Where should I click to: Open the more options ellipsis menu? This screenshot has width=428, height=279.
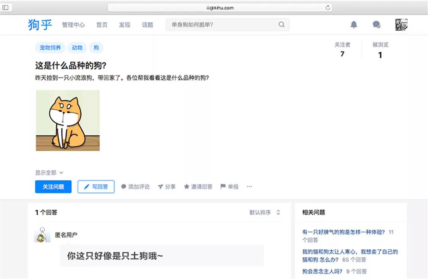click(x=249, y=187)
